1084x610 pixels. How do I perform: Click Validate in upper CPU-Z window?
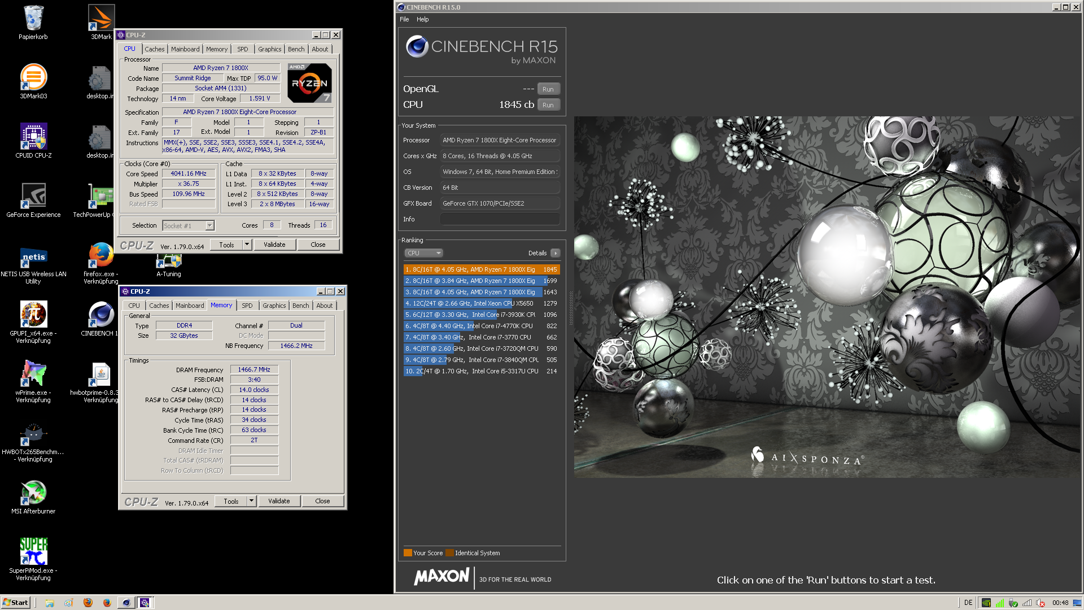[274, 245]
